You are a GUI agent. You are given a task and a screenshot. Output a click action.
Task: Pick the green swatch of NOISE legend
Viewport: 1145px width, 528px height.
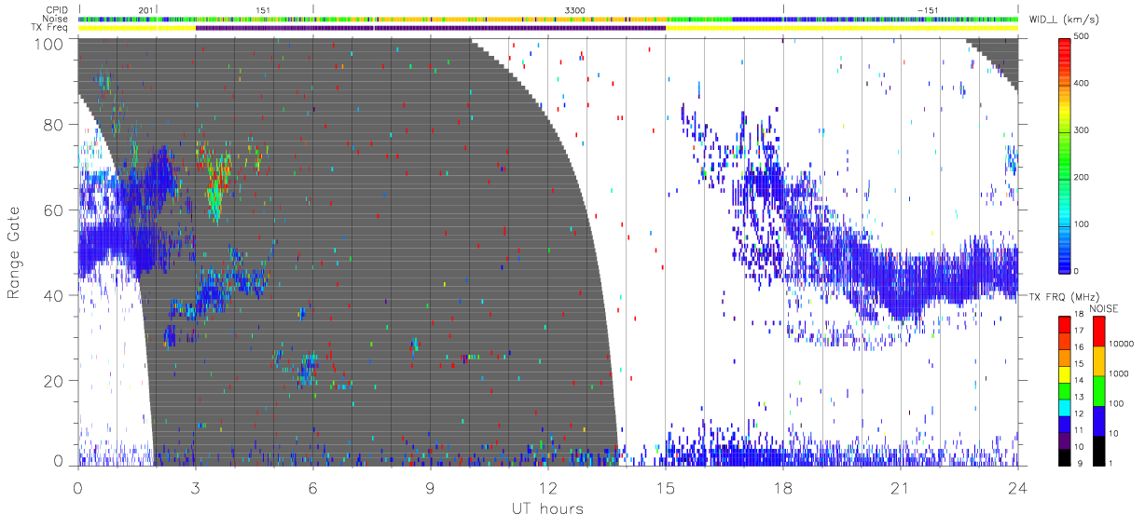[x=1098, y=390]
